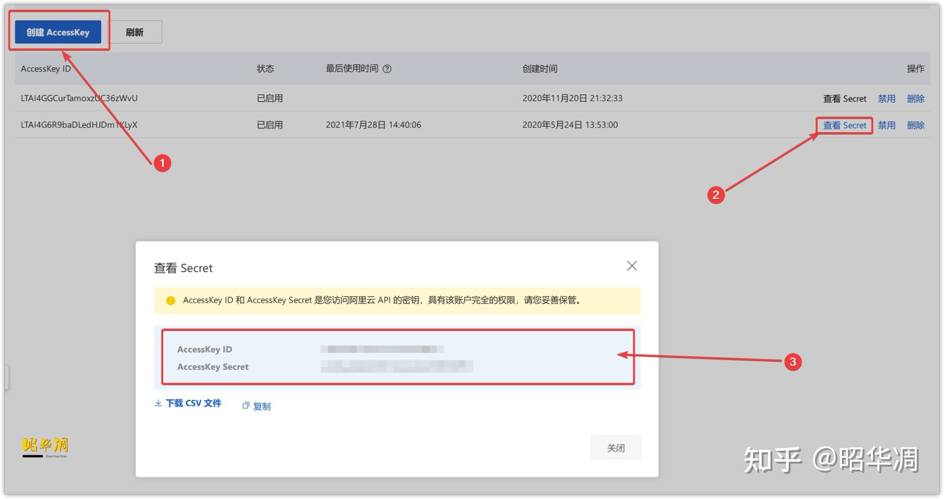Click the help icon beside 最后使用时间
The image size is (944, 499).
[x=388, y=69]
